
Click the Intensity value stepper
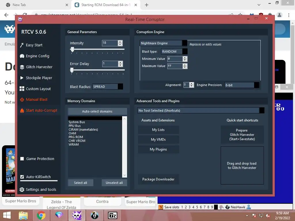[x=120, y=43]
